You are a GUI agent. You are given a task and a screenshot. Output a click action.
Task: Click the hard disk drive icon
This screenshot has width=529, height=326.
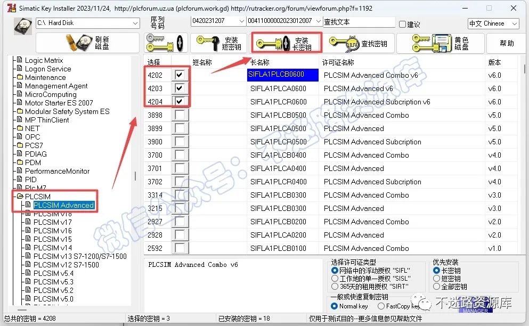[23, 26]
